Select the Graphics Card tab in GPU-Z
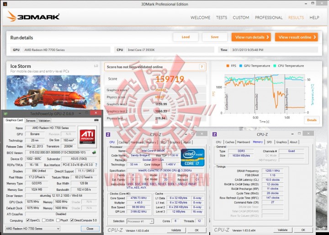The height and width of the screenshot is (235, 329). click(x=14, y=120)
